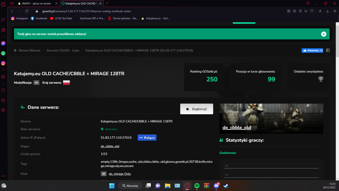Open Facebook bookmark
The image size is (339, 191).
pos(39,18)
